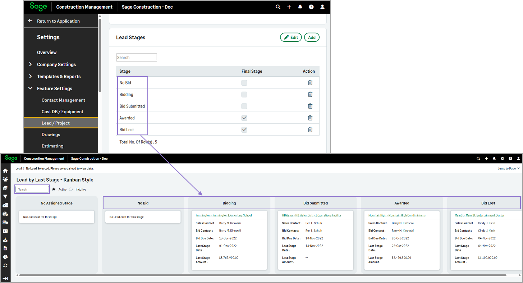Click refresh sync icon in Kanban sidebar

tap(5, 266)
